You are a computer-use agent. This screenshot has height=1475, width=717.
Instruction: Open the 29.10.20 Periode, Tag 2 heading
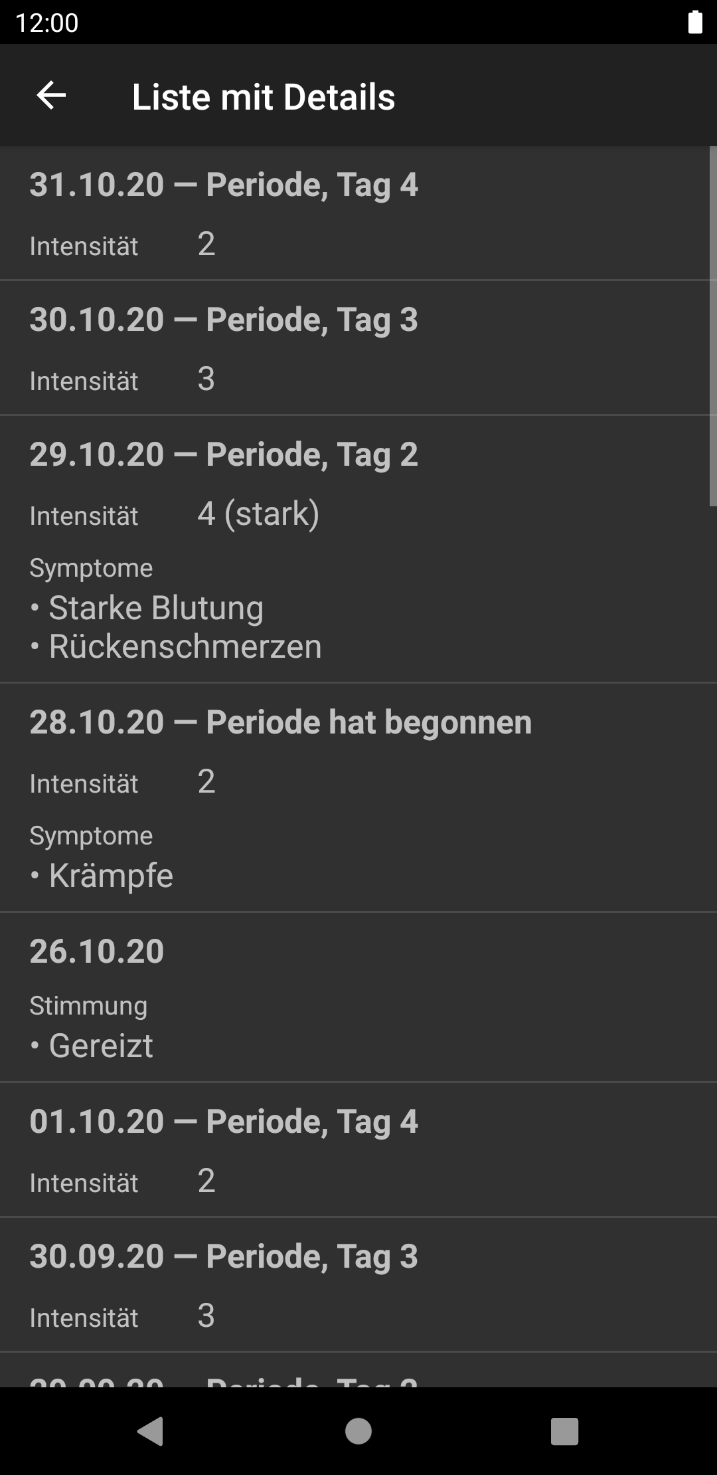coord(223,454)
